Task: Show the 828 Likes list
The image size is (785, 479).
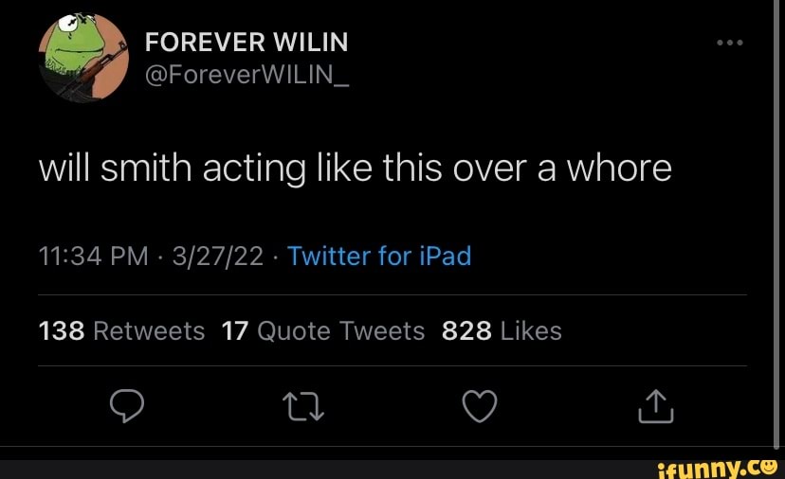Action: pos(502,330)
